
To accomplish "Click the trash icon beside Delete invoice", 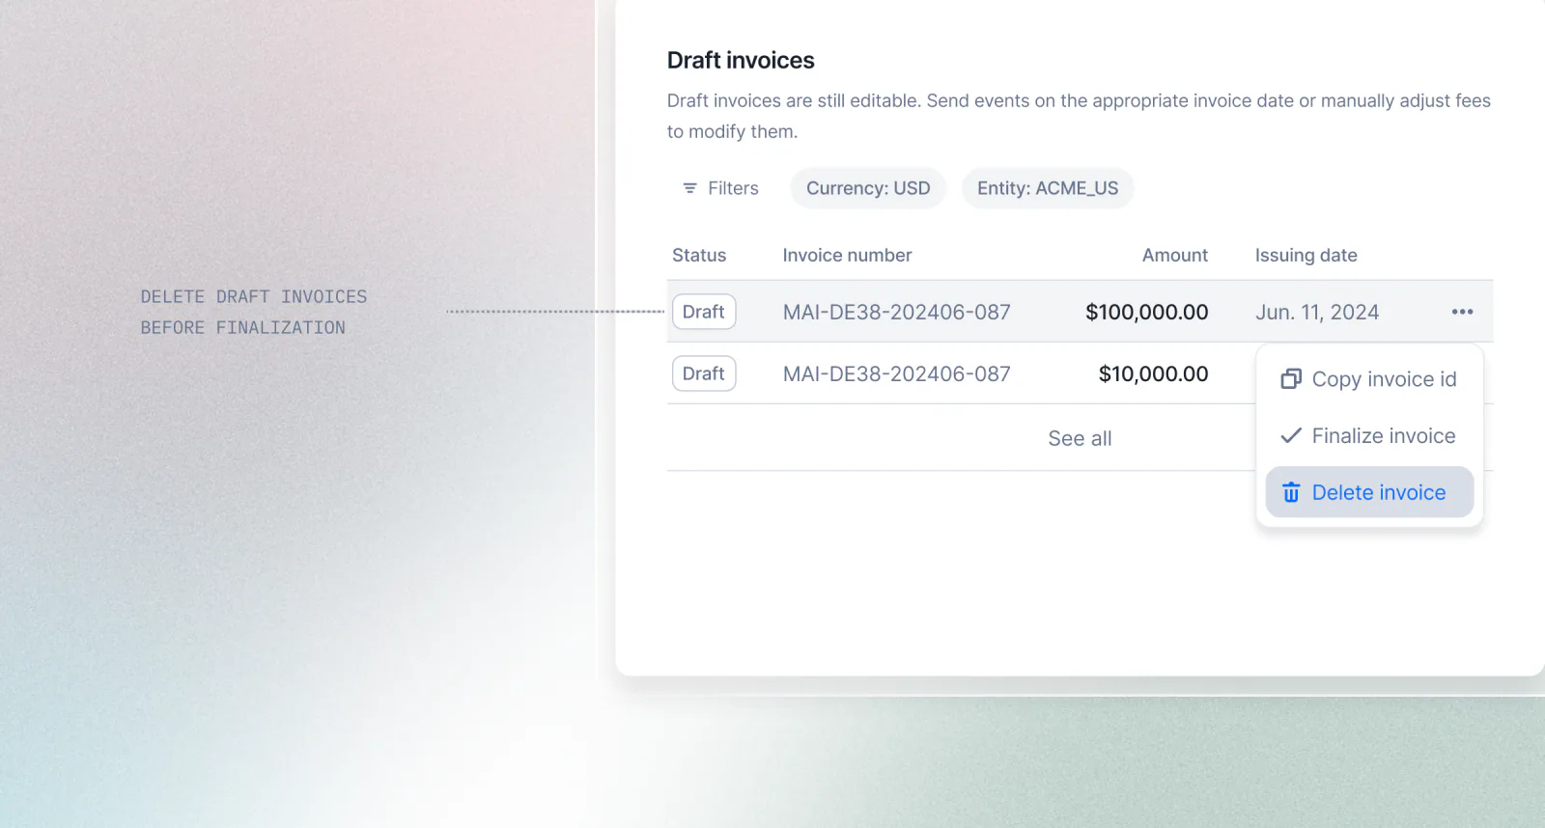I will [1291, 492].
